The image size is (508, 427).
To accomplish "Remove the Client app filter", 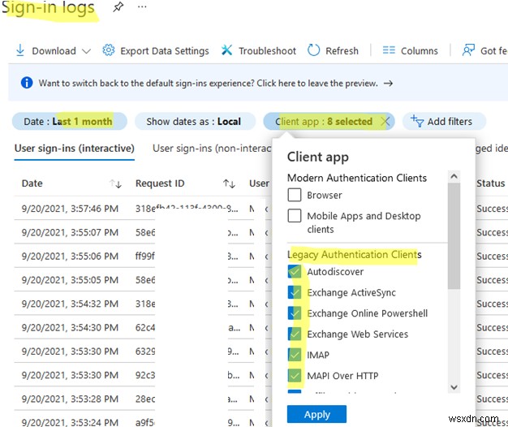I will (385, 122).
